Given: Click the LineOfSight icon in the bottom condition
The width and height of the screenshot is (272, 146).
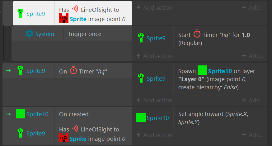Looking at the screenshot, I should (75, 129).
